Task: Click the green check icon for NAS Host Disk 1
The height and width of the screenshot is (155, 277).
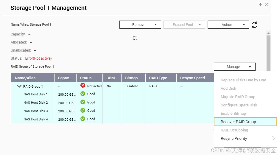Action: [83, 94]
